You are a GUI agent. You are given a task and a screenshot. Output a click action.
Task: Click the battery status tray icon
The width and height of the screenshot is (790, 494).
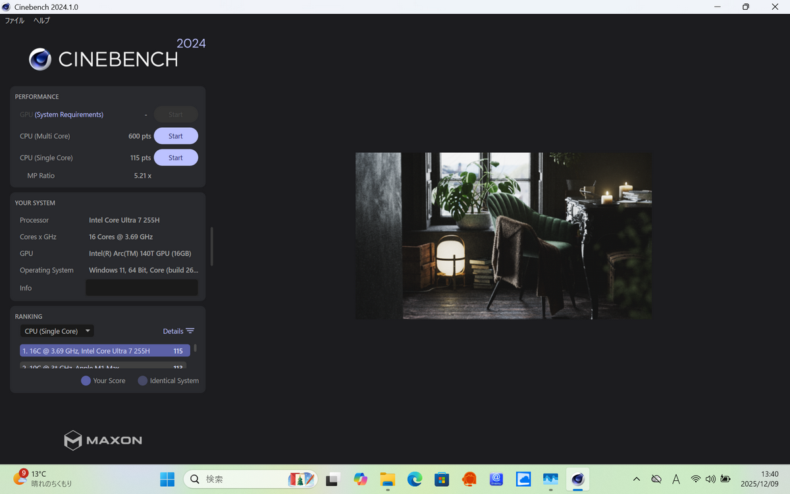pyautogui.click(x=725, y=480)
